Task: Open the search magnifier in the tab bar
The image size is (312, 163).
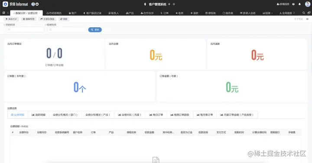Action: click(x=304, y=13)
